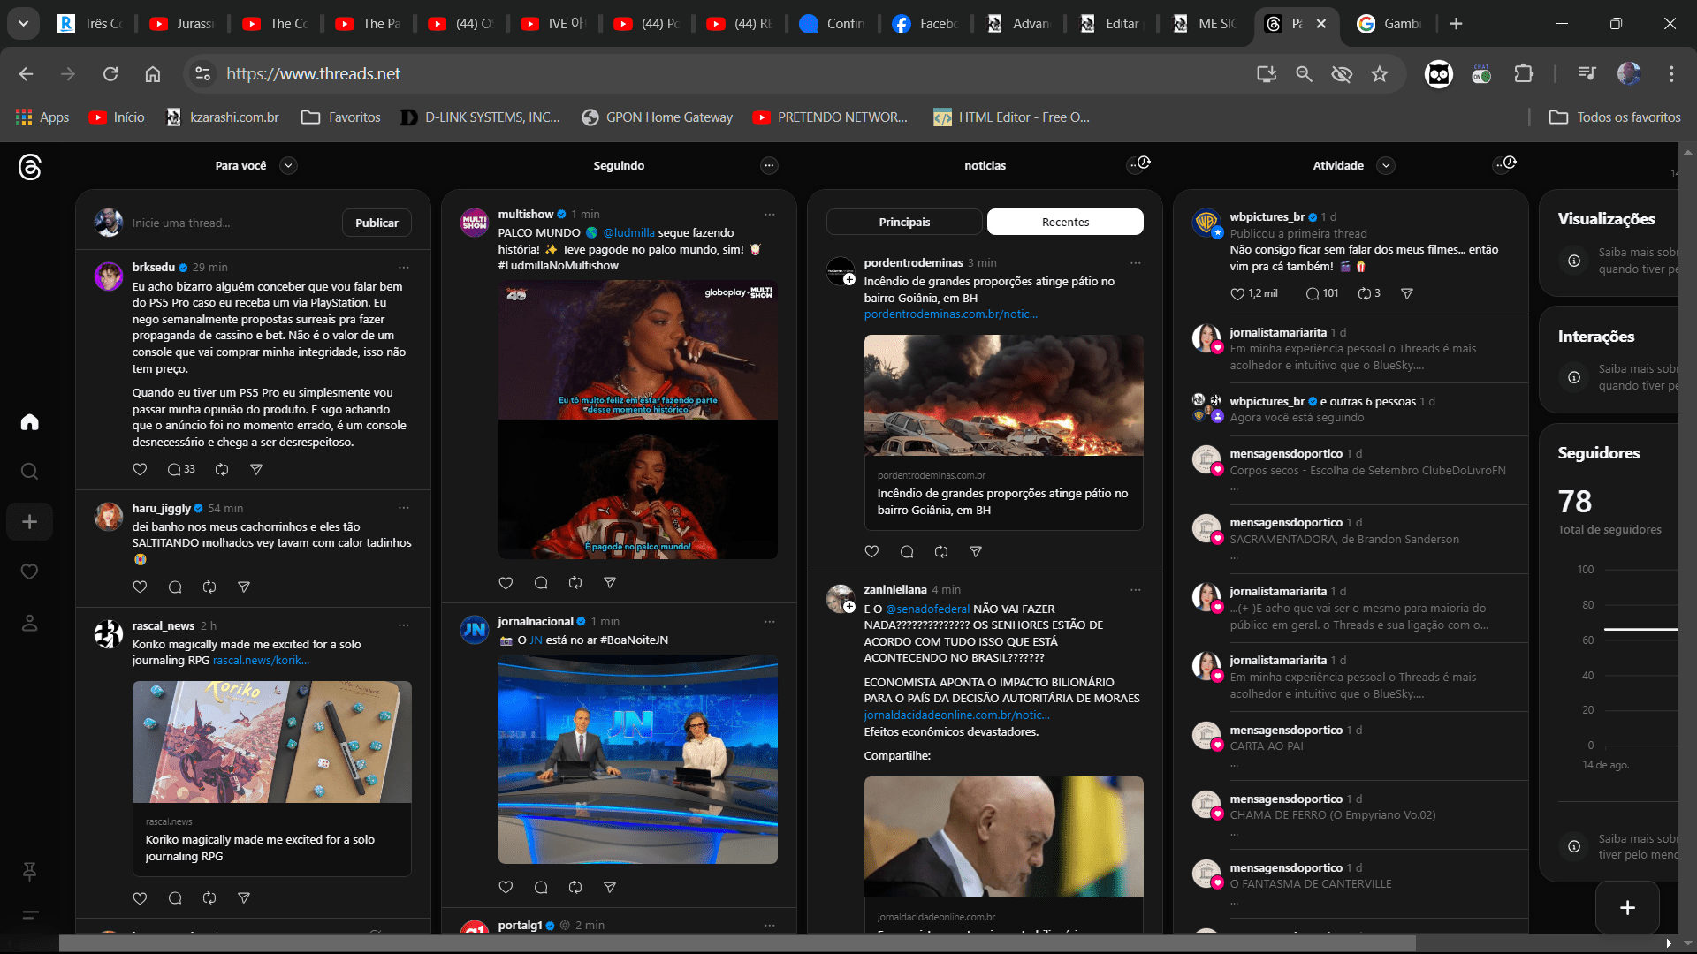Share the multishow Ludmilla post
Viewport: 1697px width, 954px height.
click(610, 583)
